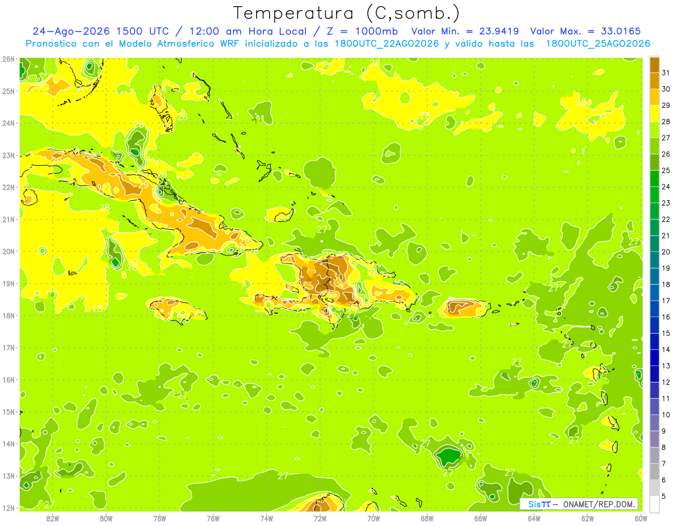Viewport: 681px width, 526px height.
Task: Click latitude label '26N'
Action: point(8,59)
